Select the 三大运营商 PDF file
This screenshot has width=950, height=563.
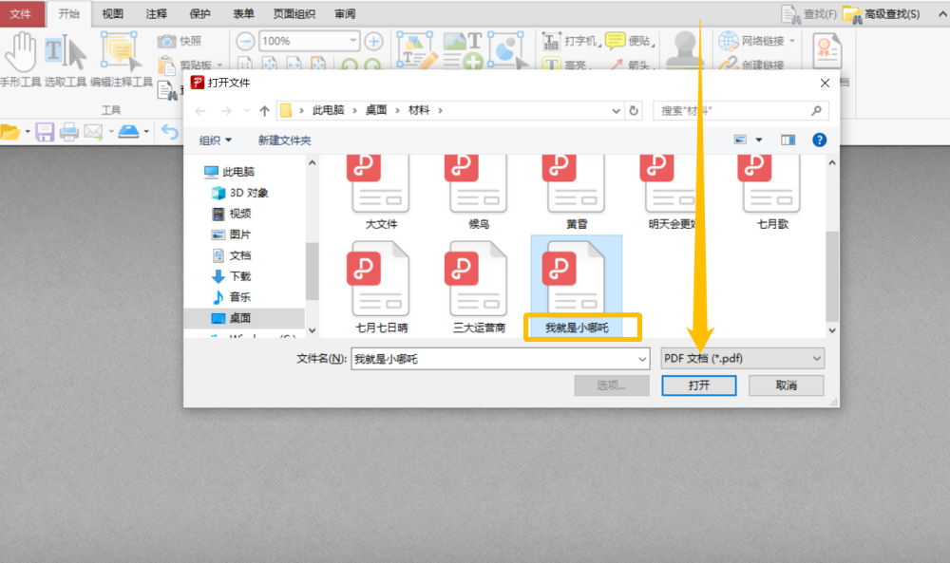(x=479, y=287)
